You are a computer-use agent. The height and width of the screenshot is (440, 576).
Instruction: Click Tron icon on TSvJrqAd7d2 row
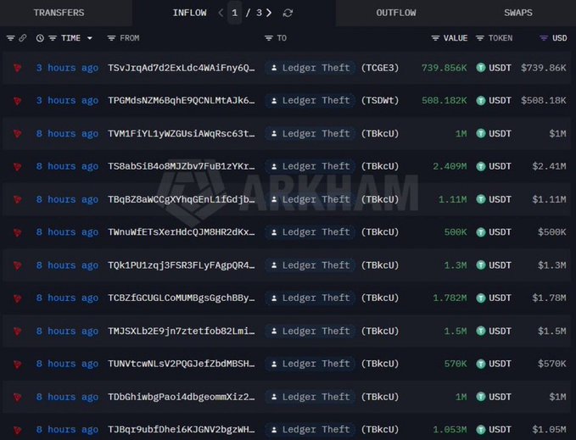click(17, 68)
